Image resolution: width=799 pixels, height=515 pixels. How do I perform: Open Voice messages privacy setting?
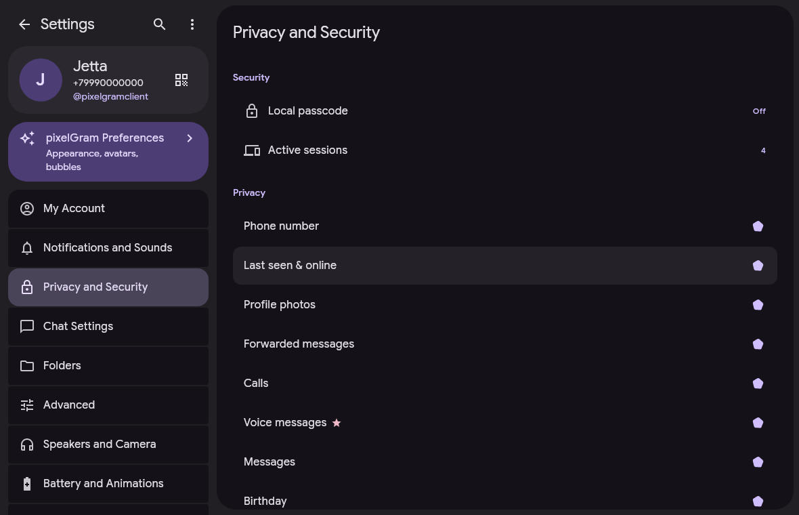tap(505, 423)
